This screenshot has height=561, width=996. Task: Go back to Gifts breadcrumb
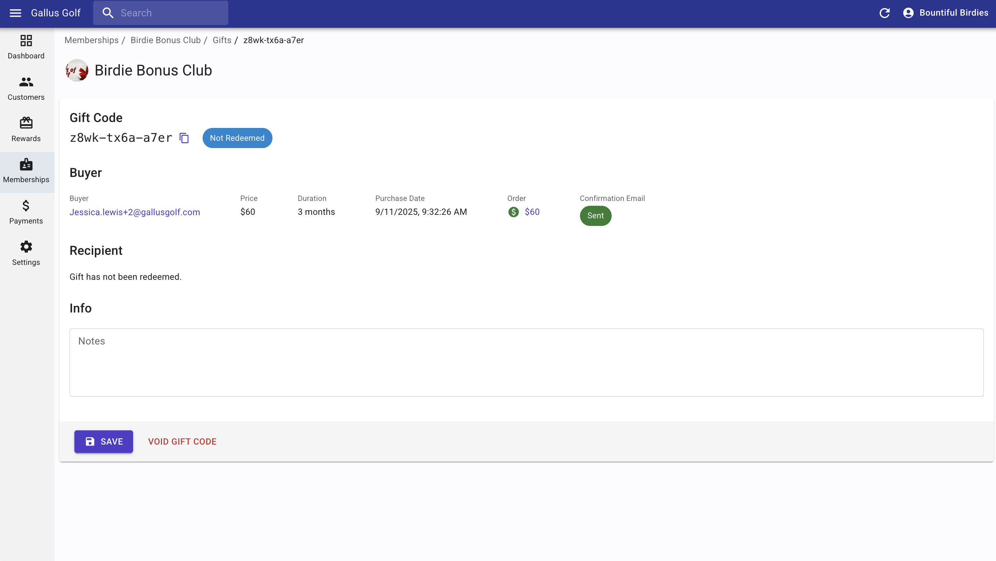[x=222, y=40]
